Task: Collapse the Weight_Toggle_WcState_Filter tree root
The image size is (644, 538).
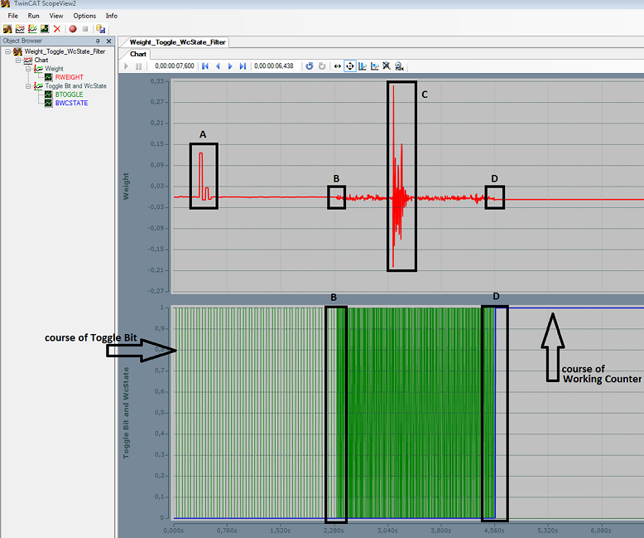Action: pos(7,51)
